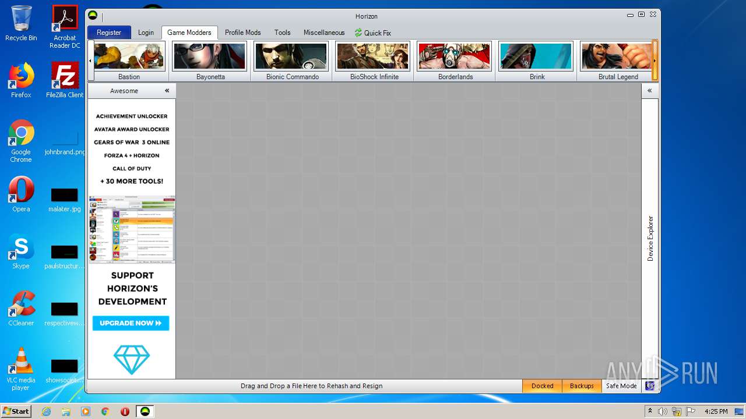The image size is (746, 419).
Task: Open Recycle Bin on desktop
Action: pyautogui.click(x=21, y=23)
